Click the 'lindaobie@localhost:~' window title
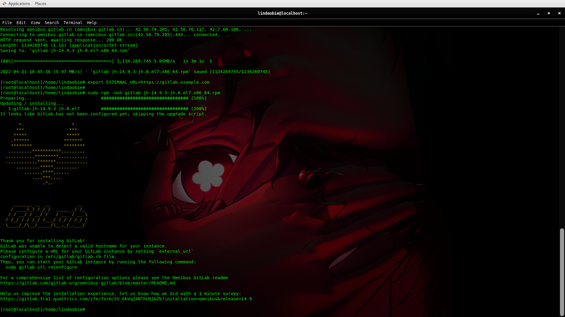Screen dimensions: 565x317 point(282,13)
